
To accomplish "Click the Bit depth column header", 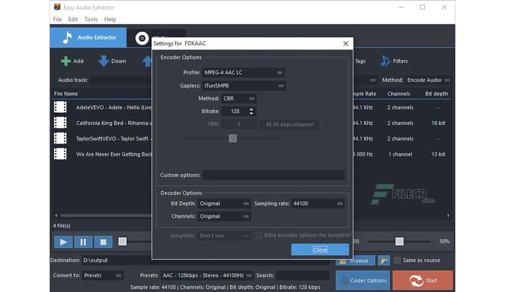I will click(436, 94).
